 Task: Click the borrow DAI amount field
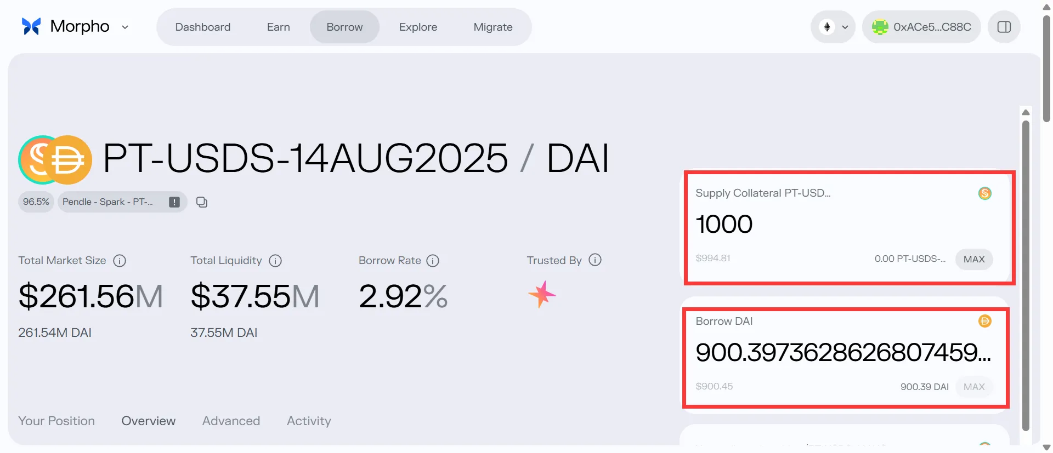843,352
